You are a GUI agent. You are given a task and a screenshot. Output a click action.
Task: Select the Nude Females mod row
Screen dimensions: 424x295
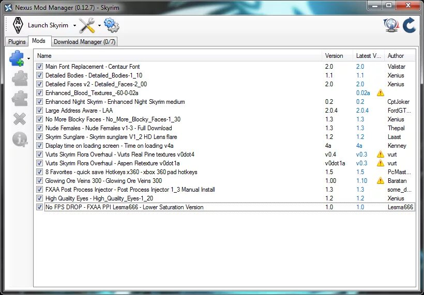tap(225, 128)
